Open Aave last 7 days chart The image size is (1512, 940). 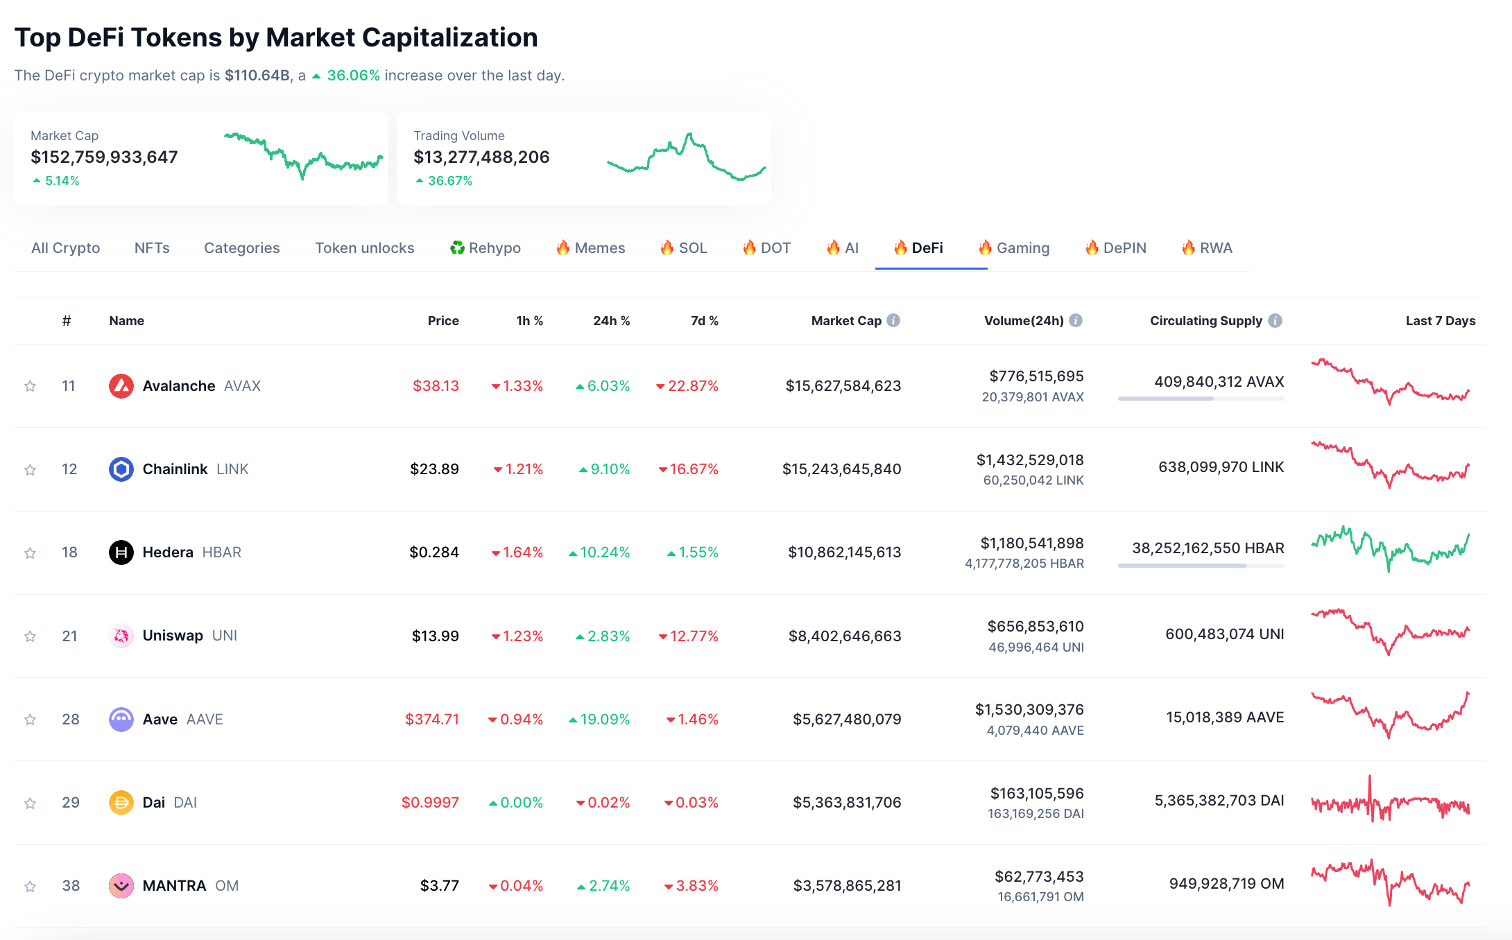pyautogui.click(x=1390, y=715)
